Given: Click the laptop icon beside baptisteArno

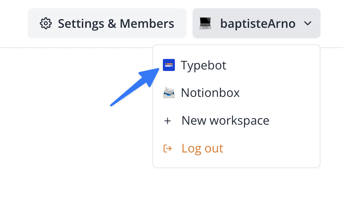Looking at the screenshot, I should point(205,24).
